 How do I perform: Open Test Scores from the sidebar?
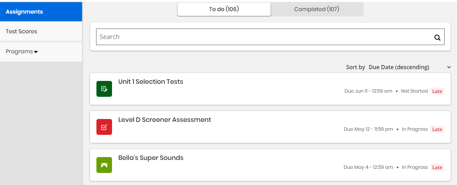[21, 31]
